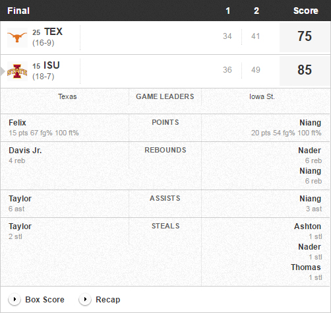Click the winner indicator triangle beside ISU
This screenshot has width=331, height=313.
click(x=3, y=71)
